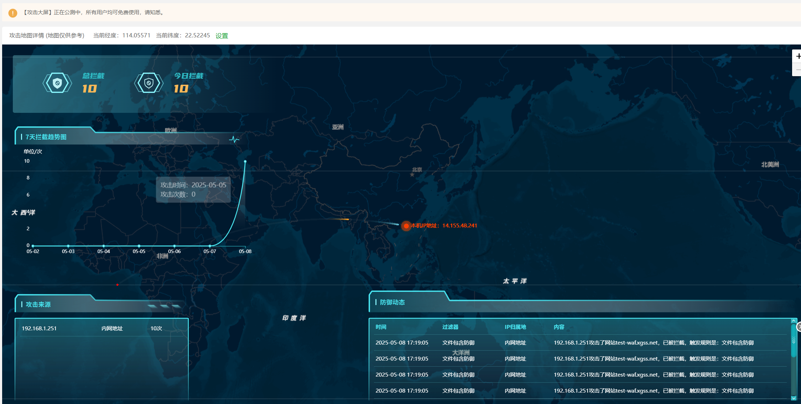Click today's intercepts shield icon

coord(149,83)
